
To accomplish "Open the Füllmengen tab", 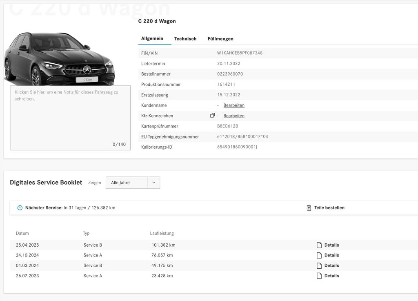I will click(x=220, y=39).
